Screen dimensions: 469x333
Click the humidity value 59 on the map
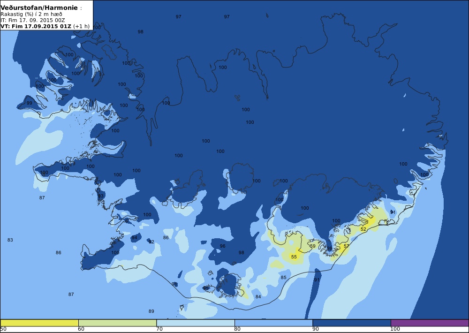coord(312,246)
